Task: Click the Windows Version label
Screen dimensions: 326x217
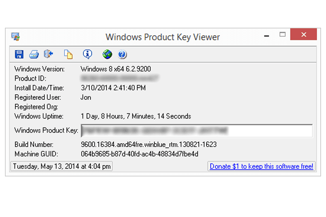Action: (39, 69)
